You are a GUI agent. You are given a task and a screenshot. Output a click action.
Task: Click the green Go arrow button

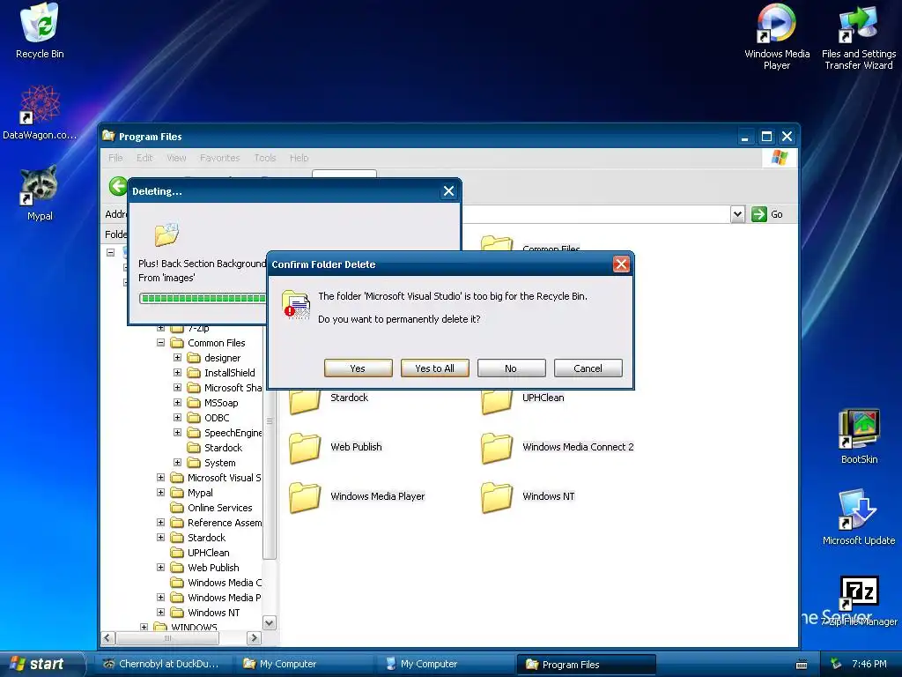tap(759, 214)
